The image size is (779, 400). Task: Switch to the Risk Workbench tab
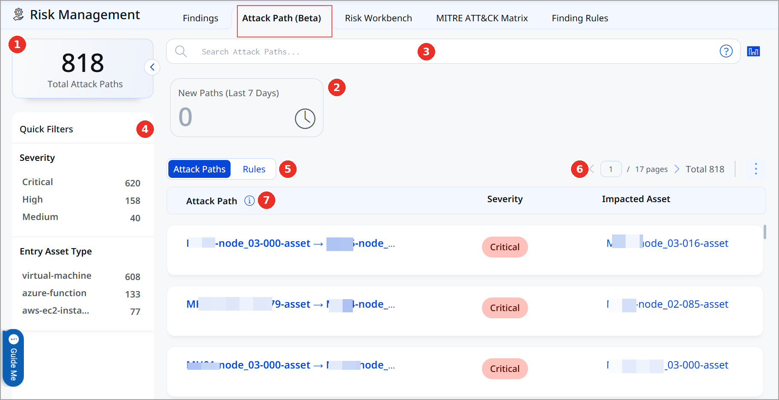click(x=378, y=18)
